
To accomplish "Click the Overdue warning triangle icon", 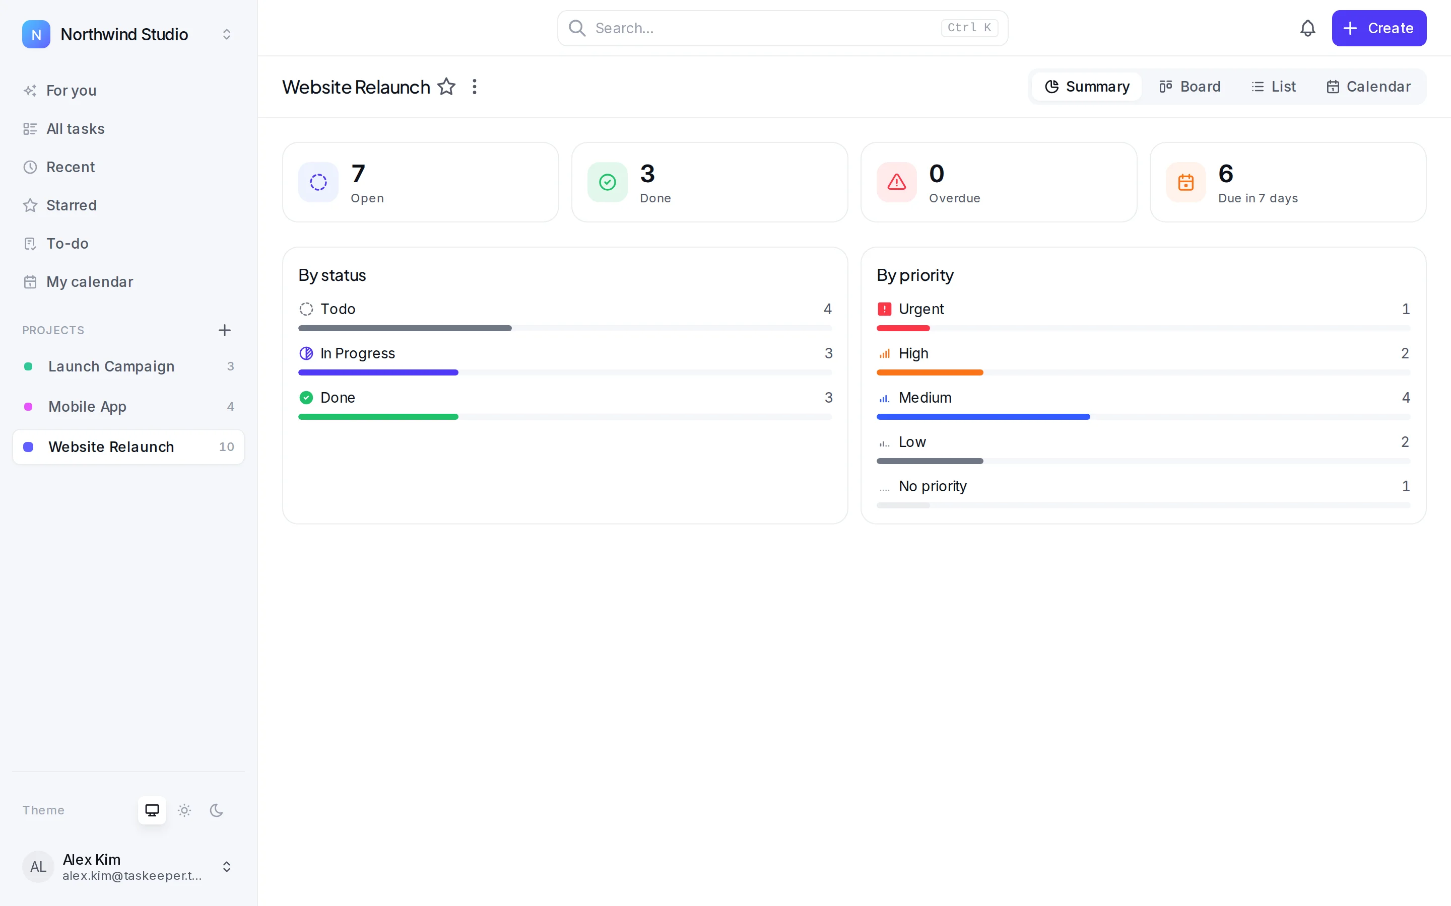I will [896, 182].
